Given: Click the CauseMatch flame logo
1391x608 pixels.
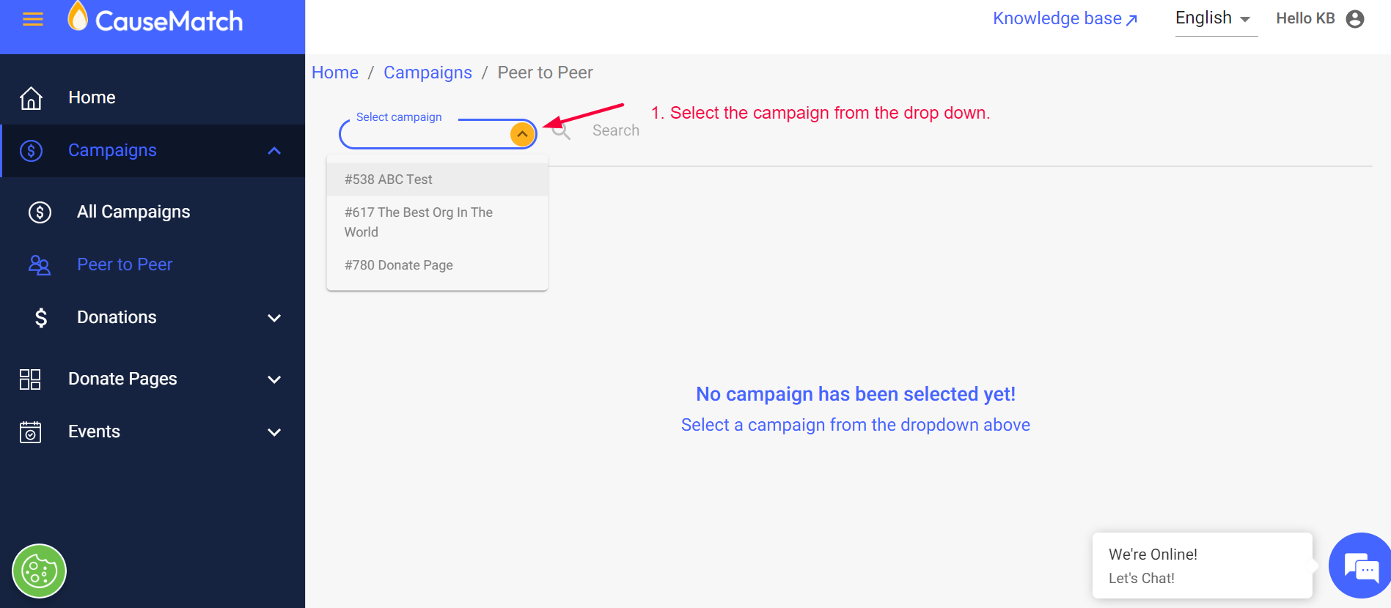Looking at the screenshot, I should (78, 17).
